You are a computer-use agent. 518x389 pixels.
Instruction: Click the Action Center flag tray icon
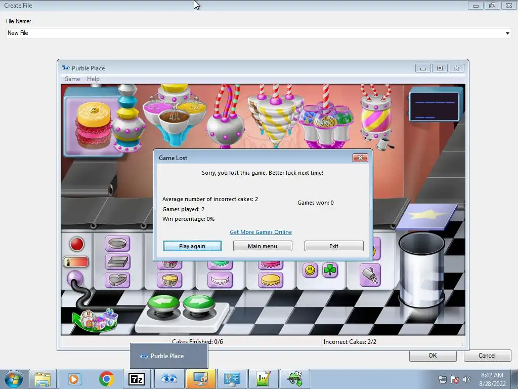(455, 379)
